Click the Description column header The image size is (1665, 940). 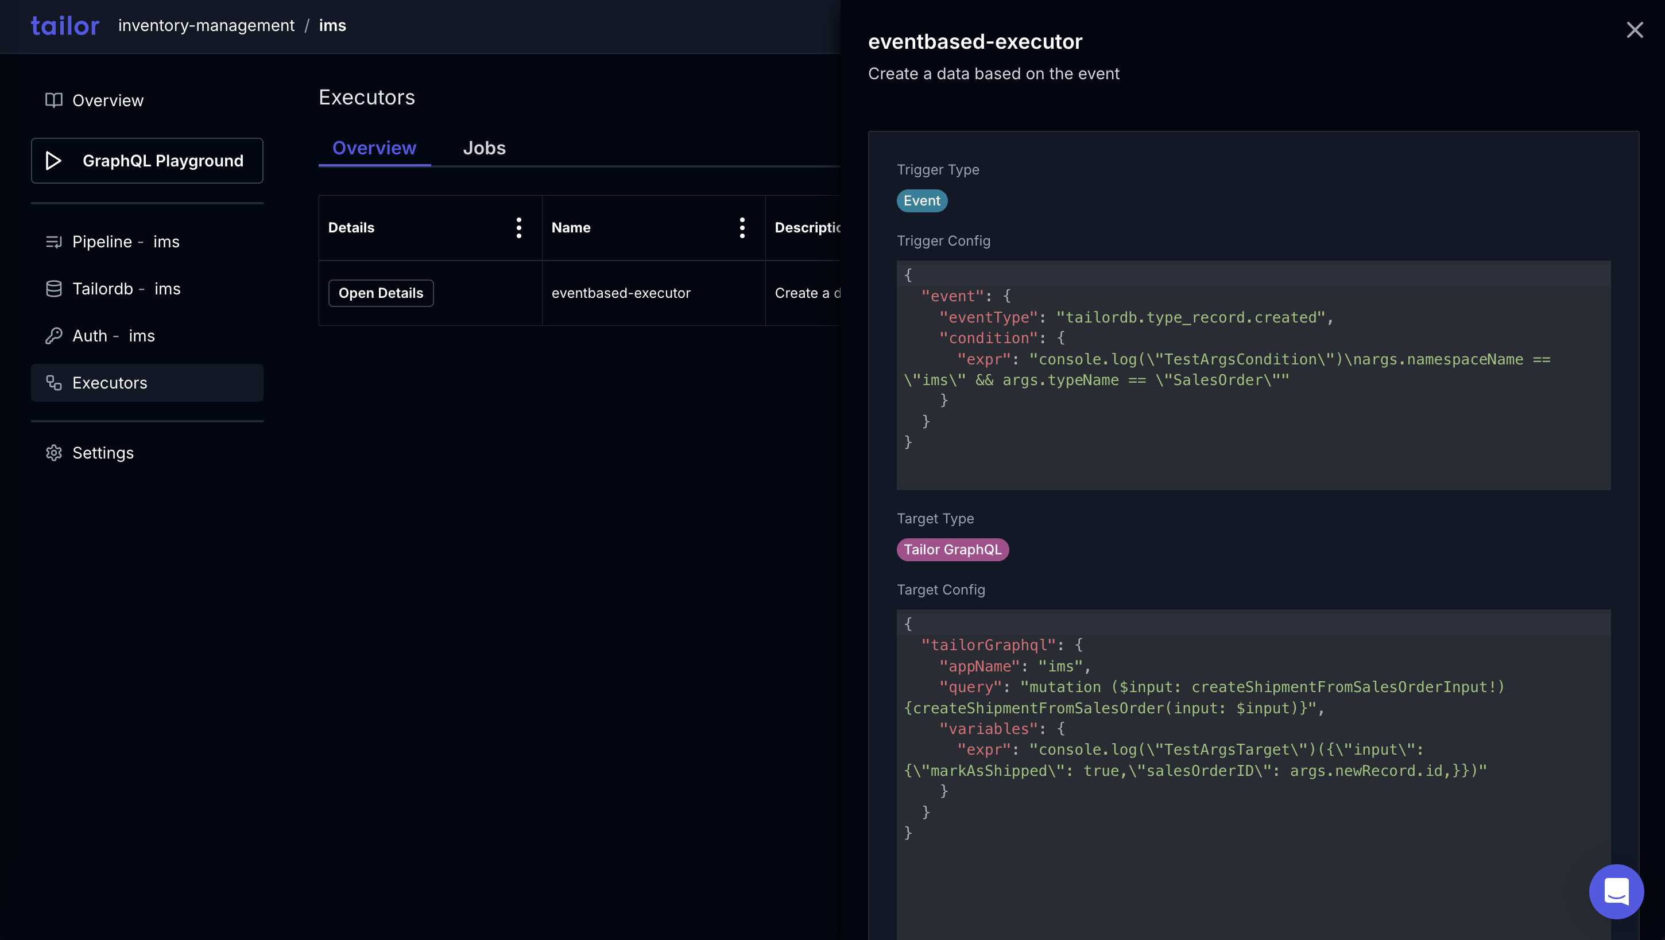pyautogui.click(x=807, y=227)
